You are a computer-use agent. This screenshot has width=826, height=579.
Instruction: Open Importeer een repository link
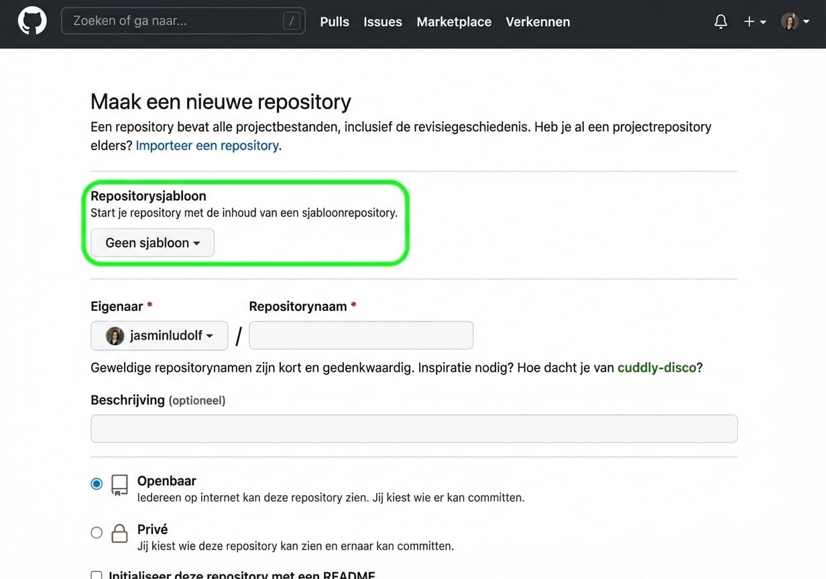(x=207, y=145)
